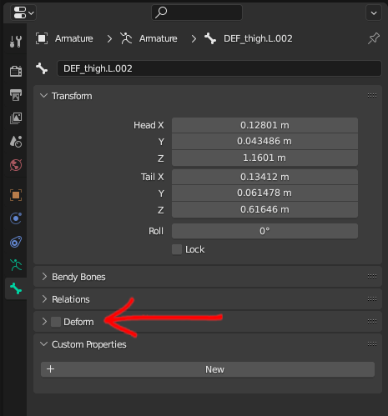Enable the Lock checkbox under Roll
This screenshot has width=388, height=416.
(x=177, y=249)
